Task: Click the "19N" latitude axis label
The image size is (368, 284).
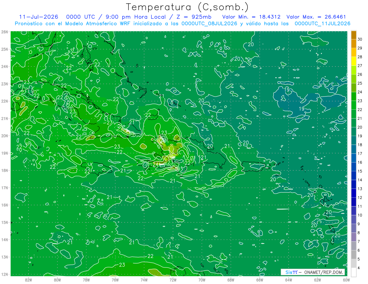Action: (x=5, y=153)
